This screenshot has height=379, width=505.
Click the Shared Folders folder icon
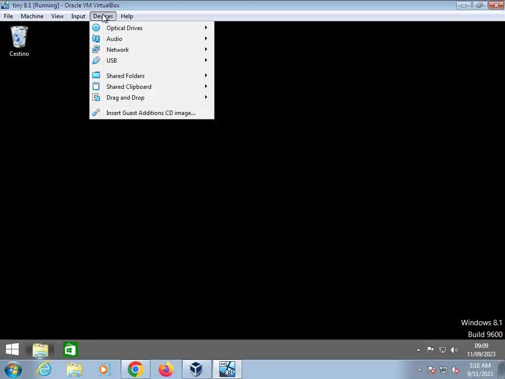click(x=96, y=76)
